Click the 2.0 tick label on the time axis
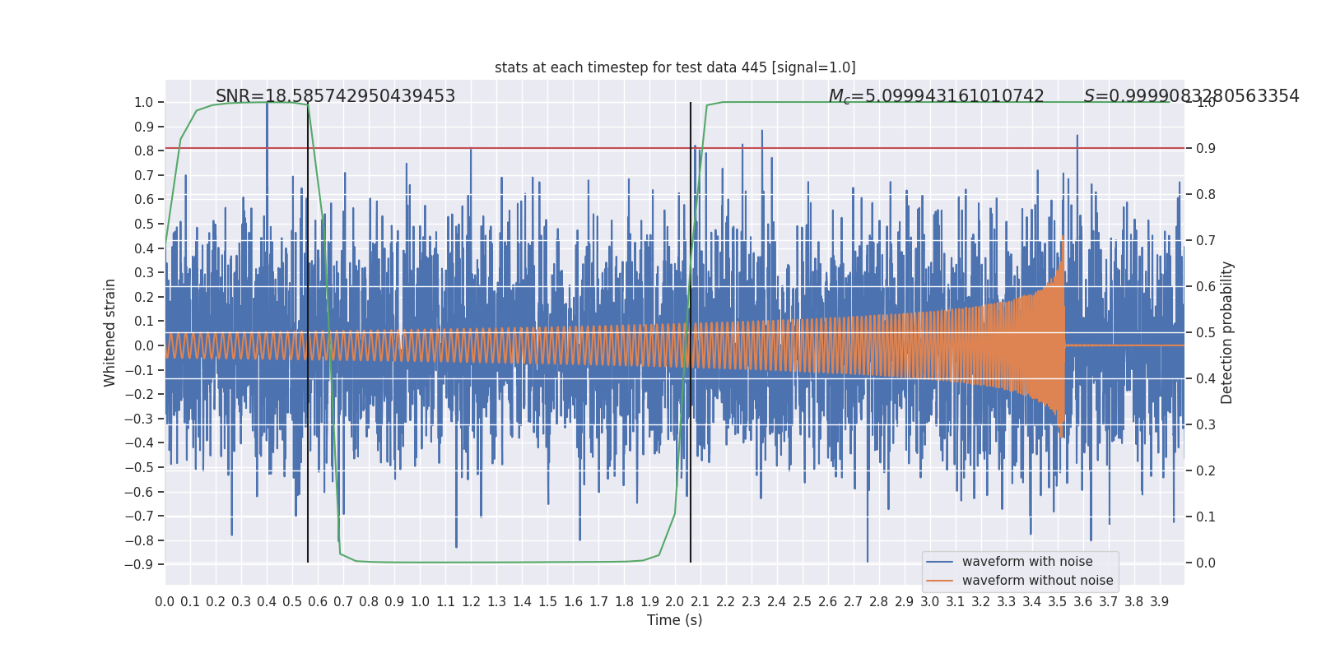 coord(674,602)
